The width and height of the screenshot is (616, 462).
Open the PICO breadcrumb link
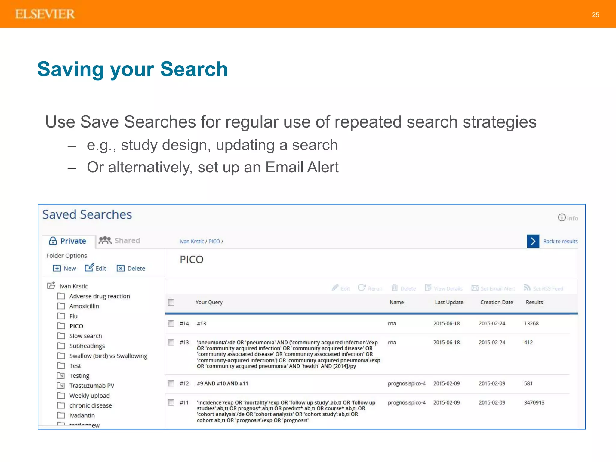click(x=214, y=241)
